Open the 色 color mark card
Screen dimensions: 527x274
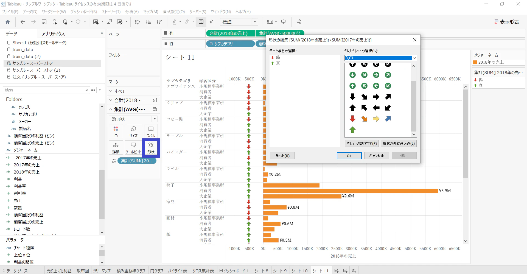click(116, 132)
